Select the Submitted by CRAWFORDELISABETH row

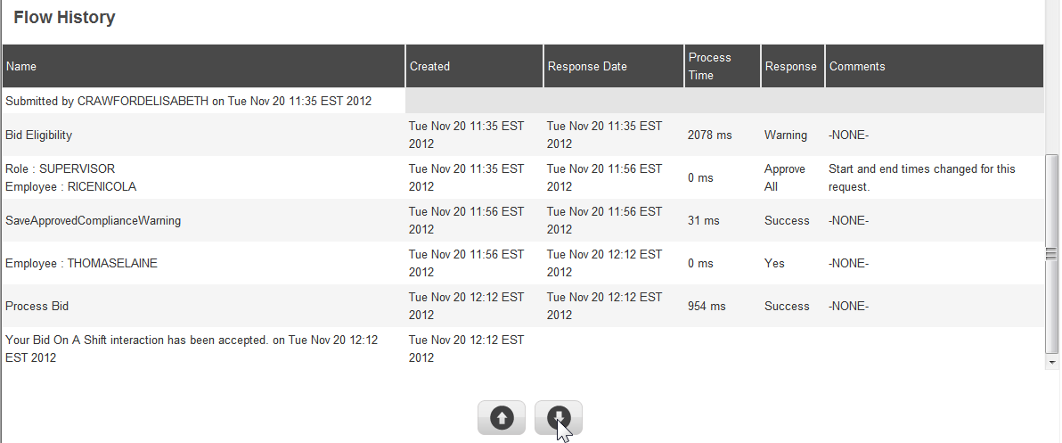point(189,102)
